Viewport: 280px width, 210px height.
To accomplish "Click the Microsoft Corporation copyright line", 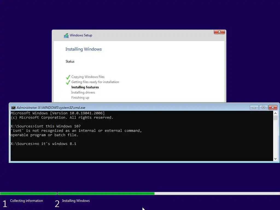I will pyautogui.click(x=62, y=118).
